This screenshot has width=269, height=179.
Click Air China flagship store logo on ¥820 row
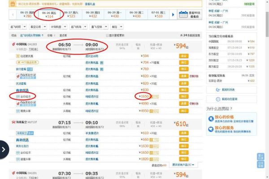(26, 76)
